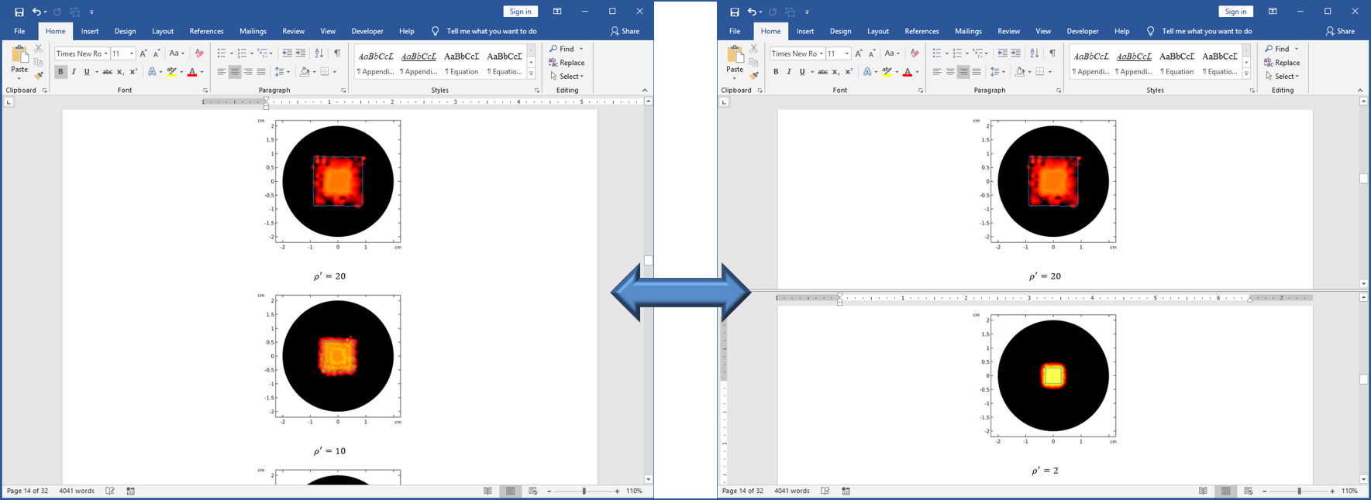The image size is (1371, 500).
Task: Apply Equation style in left Styles gallery
Action: 462,63
